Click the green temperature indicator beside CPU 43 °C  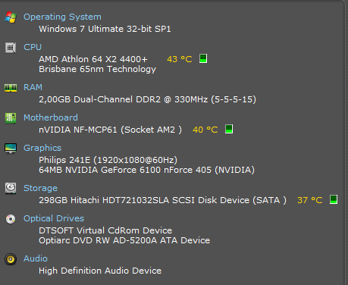pos(203,58)
